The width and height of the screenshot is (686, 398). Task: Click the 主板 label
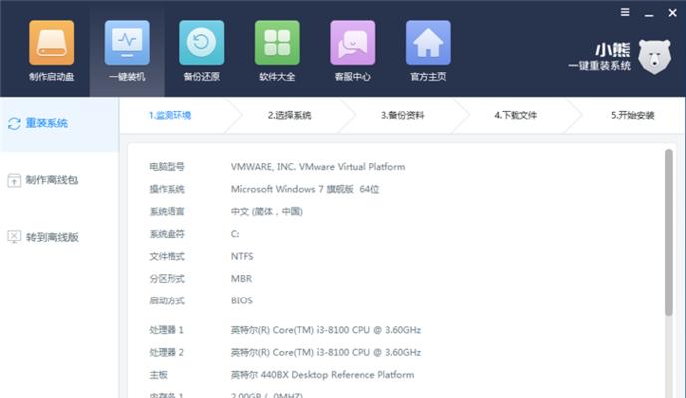point(158,374)
